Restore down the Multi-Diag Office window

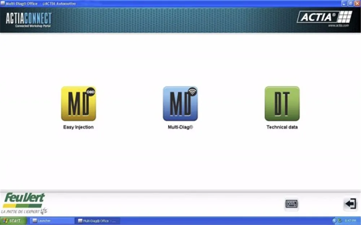pyautogui.click(x=351, y=4)
